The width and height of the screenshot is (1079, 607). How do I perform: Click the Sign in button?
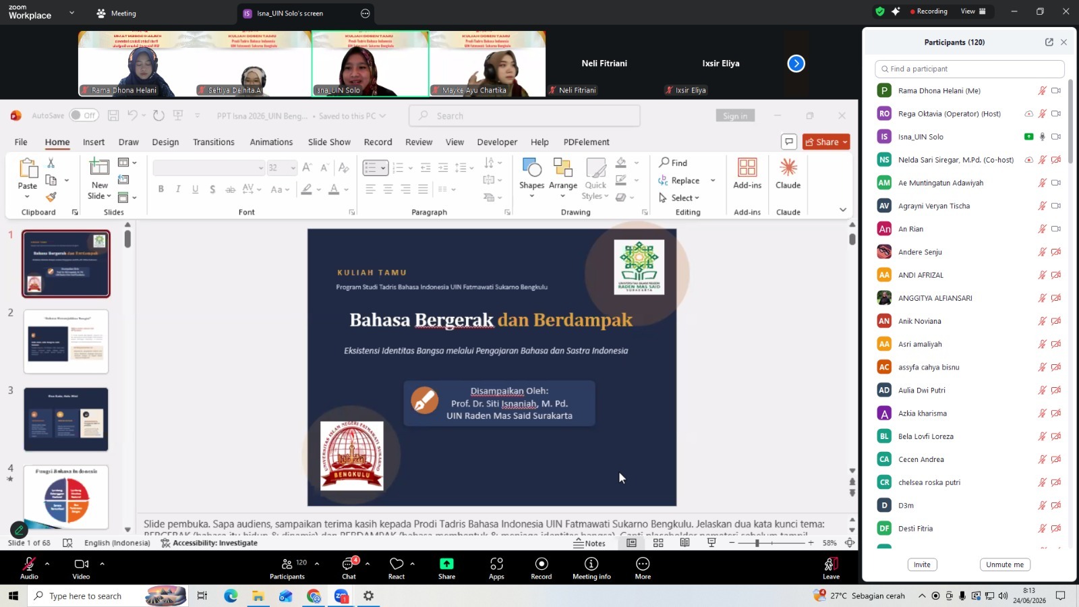coord(735,116)
